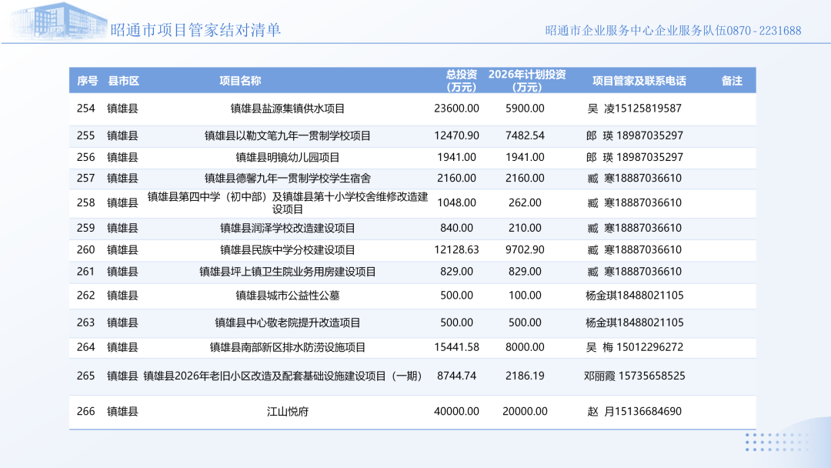Select contact 吴 梅 15012296272

pos(634,347)
